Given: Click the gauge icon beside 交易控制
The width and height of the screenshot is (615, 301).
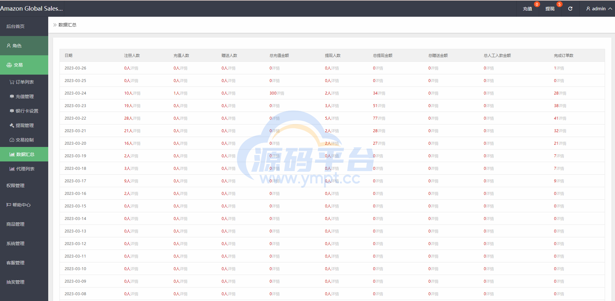Looking at the screenshot, I should (12, 140).
